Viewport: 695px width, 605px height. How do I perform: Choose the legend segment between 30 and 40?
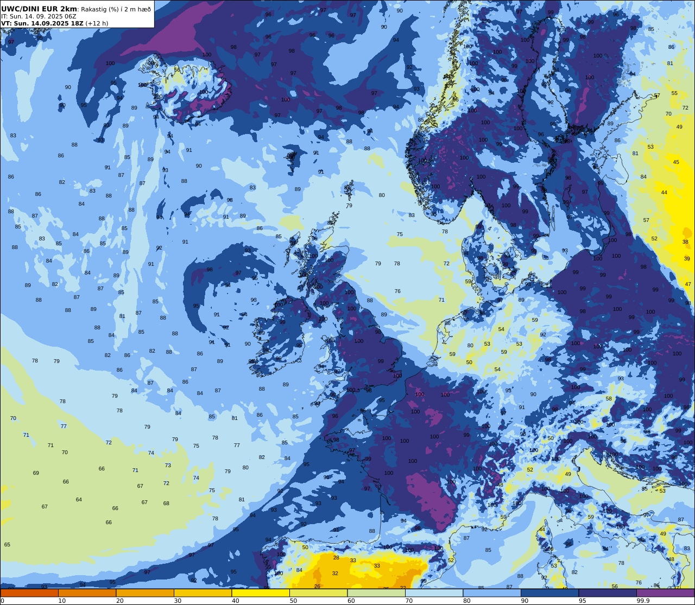tap(203, 593)
